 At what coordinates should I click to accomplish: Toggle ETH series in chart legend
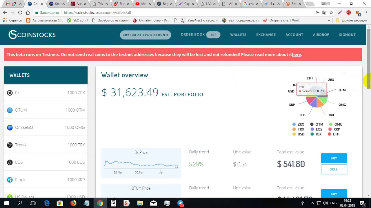[334, 134]
